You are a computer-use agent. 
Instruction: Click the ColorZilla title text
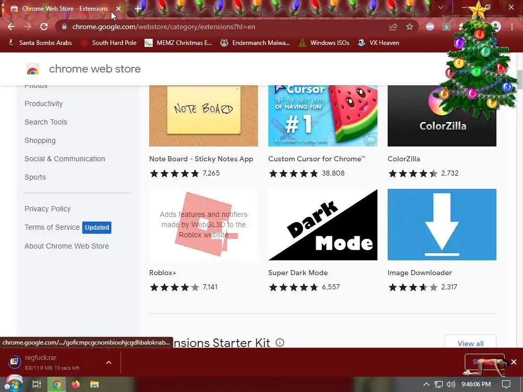click(x=403, y=159)
